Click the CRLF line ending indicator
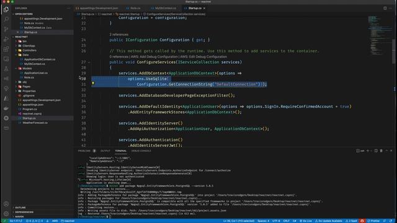The image size is (397, 223). [x=287, y=221]
